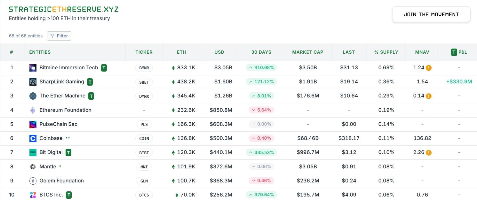477x200 pixels.
Task: Sort by the MNAV column header
Action: coord(422,52)
